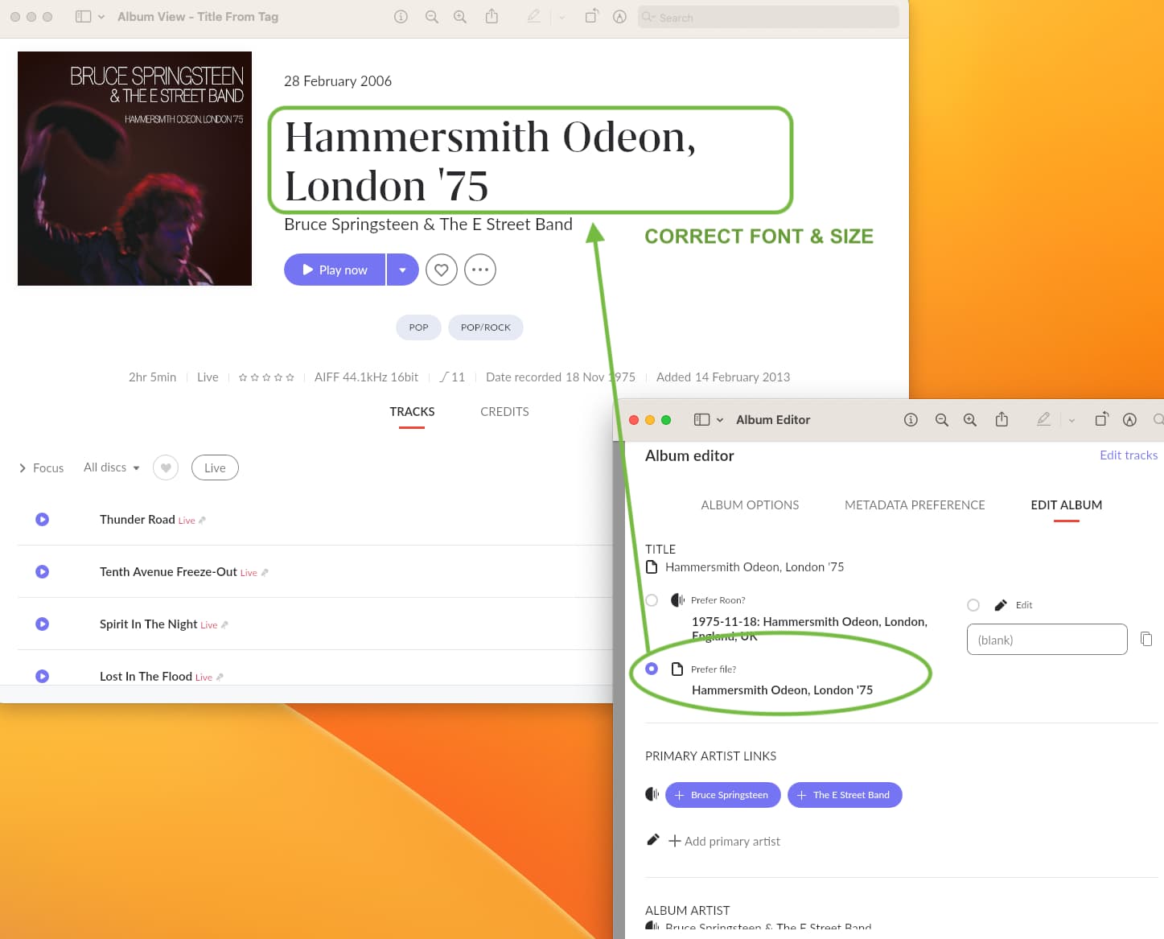Click markup pen in Album Editor window

(x=1043, y=419)
